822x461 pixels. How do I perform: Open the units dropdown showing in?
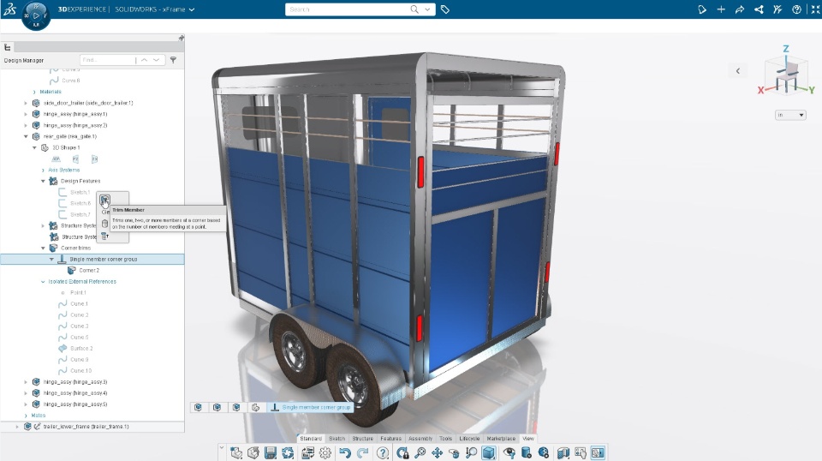(x=790, y=115)
